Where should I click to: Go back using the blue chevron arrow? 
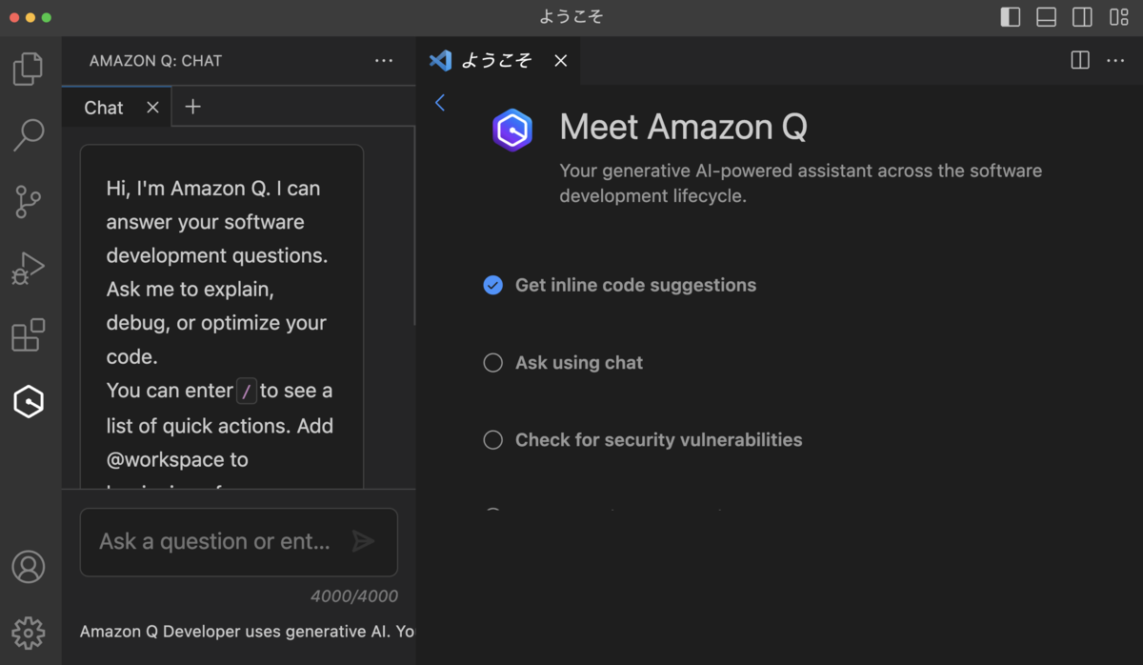pos(440,103)
